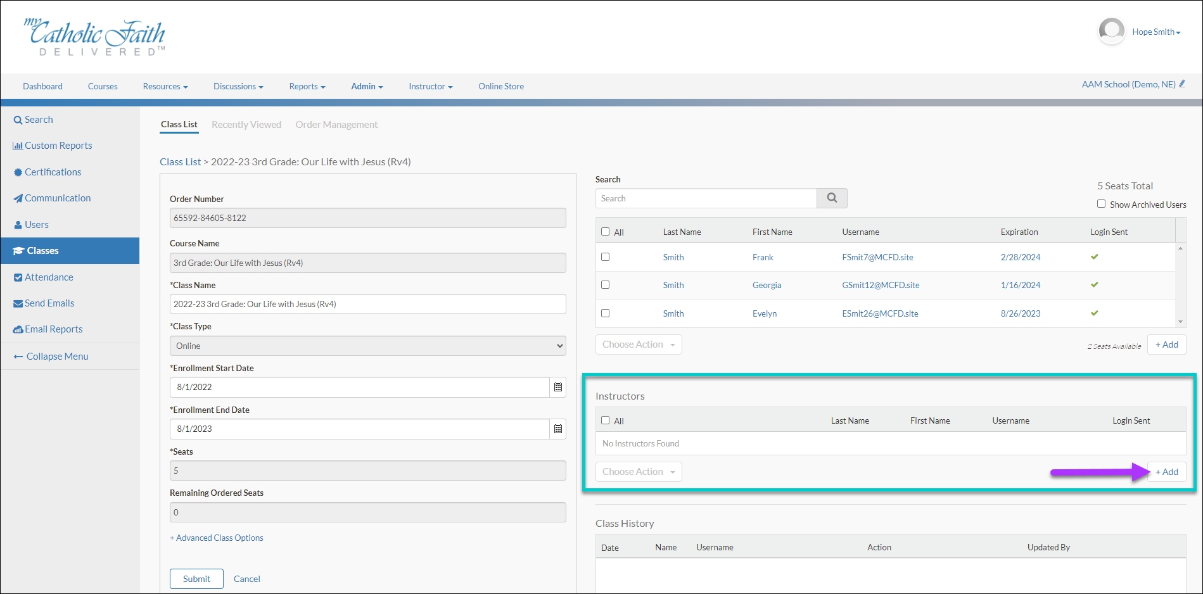The image size is (1203, 594).
Task: Open the Class Type dropdown
Action: pos(368,346)
